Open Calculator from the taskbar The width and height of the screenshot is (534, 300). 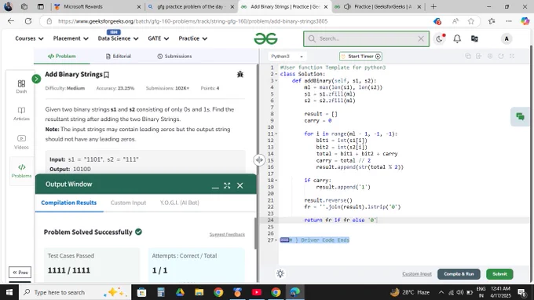coord(161,292)
